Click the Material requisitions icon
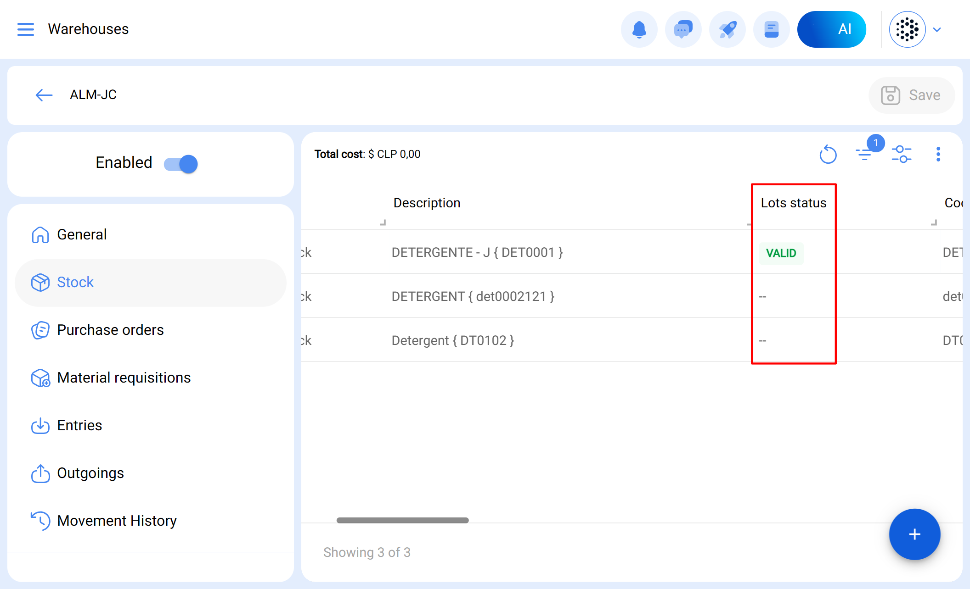Viewport: 970px width, 589px height. (40, 378)
